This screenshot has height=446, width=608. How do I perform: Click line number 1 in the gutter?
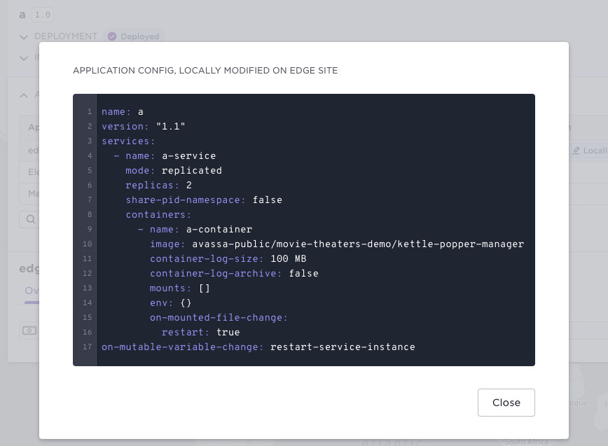pos(89,112)
